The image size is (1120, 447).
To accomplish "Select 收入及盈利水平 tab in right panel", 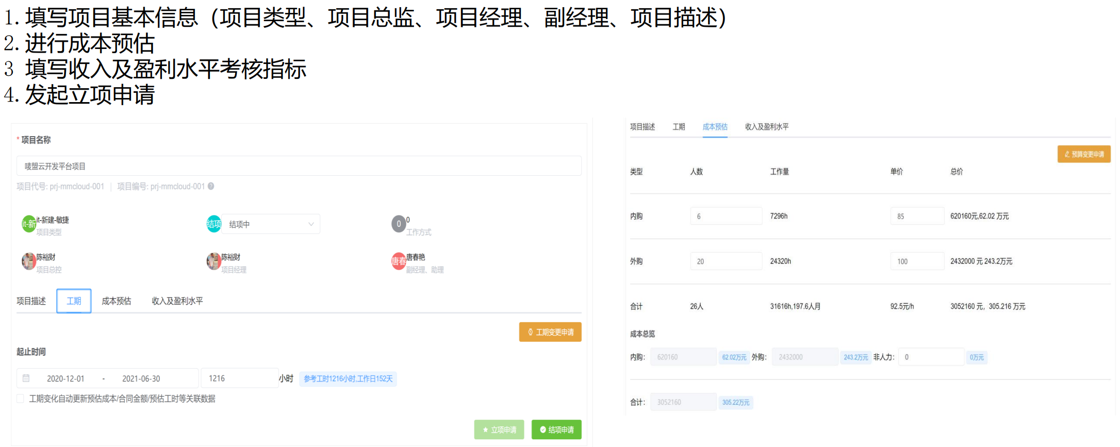I will pyautogui.click(x=766, y=127).
